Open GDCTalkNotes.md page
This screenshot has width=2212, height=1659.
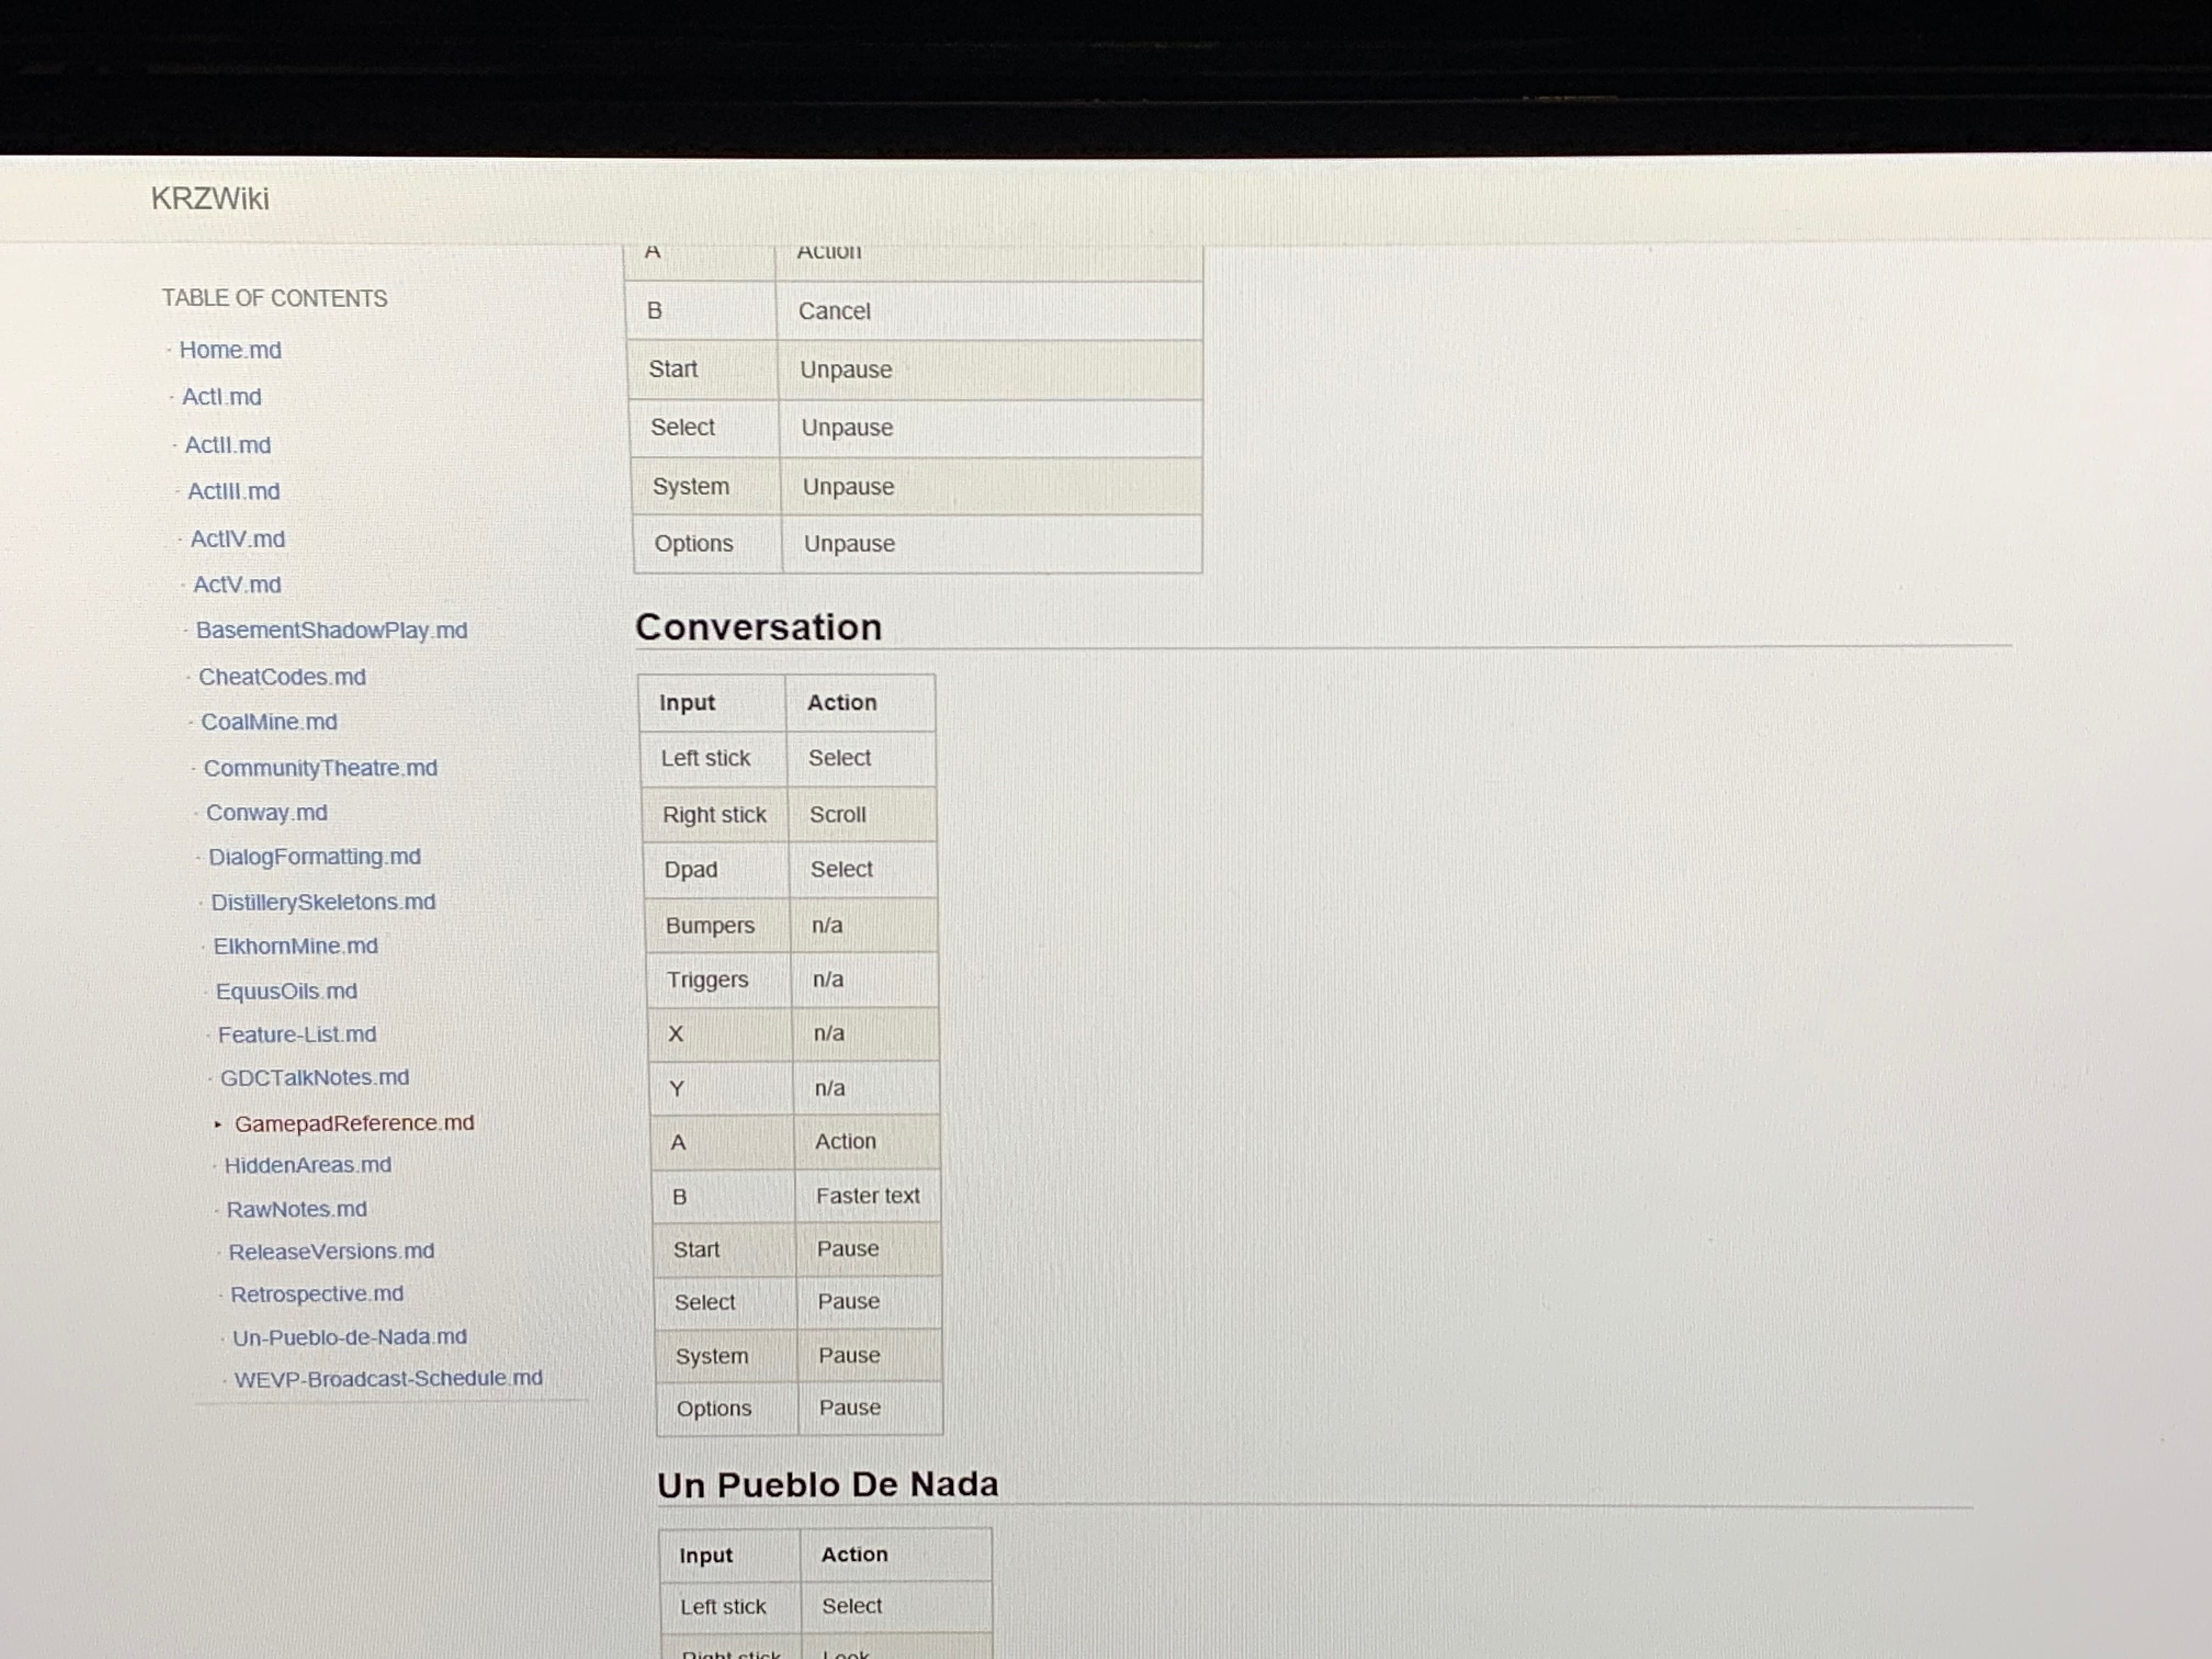(314, 1078)
